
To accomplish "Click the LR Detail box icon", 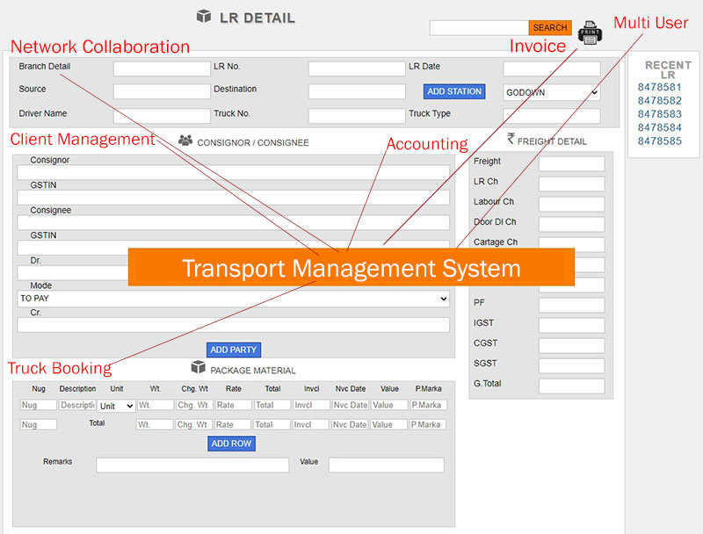I will (x=204, y=17).
